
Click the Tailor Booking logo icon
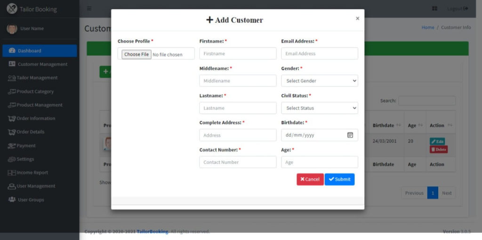tap(12, 8)
